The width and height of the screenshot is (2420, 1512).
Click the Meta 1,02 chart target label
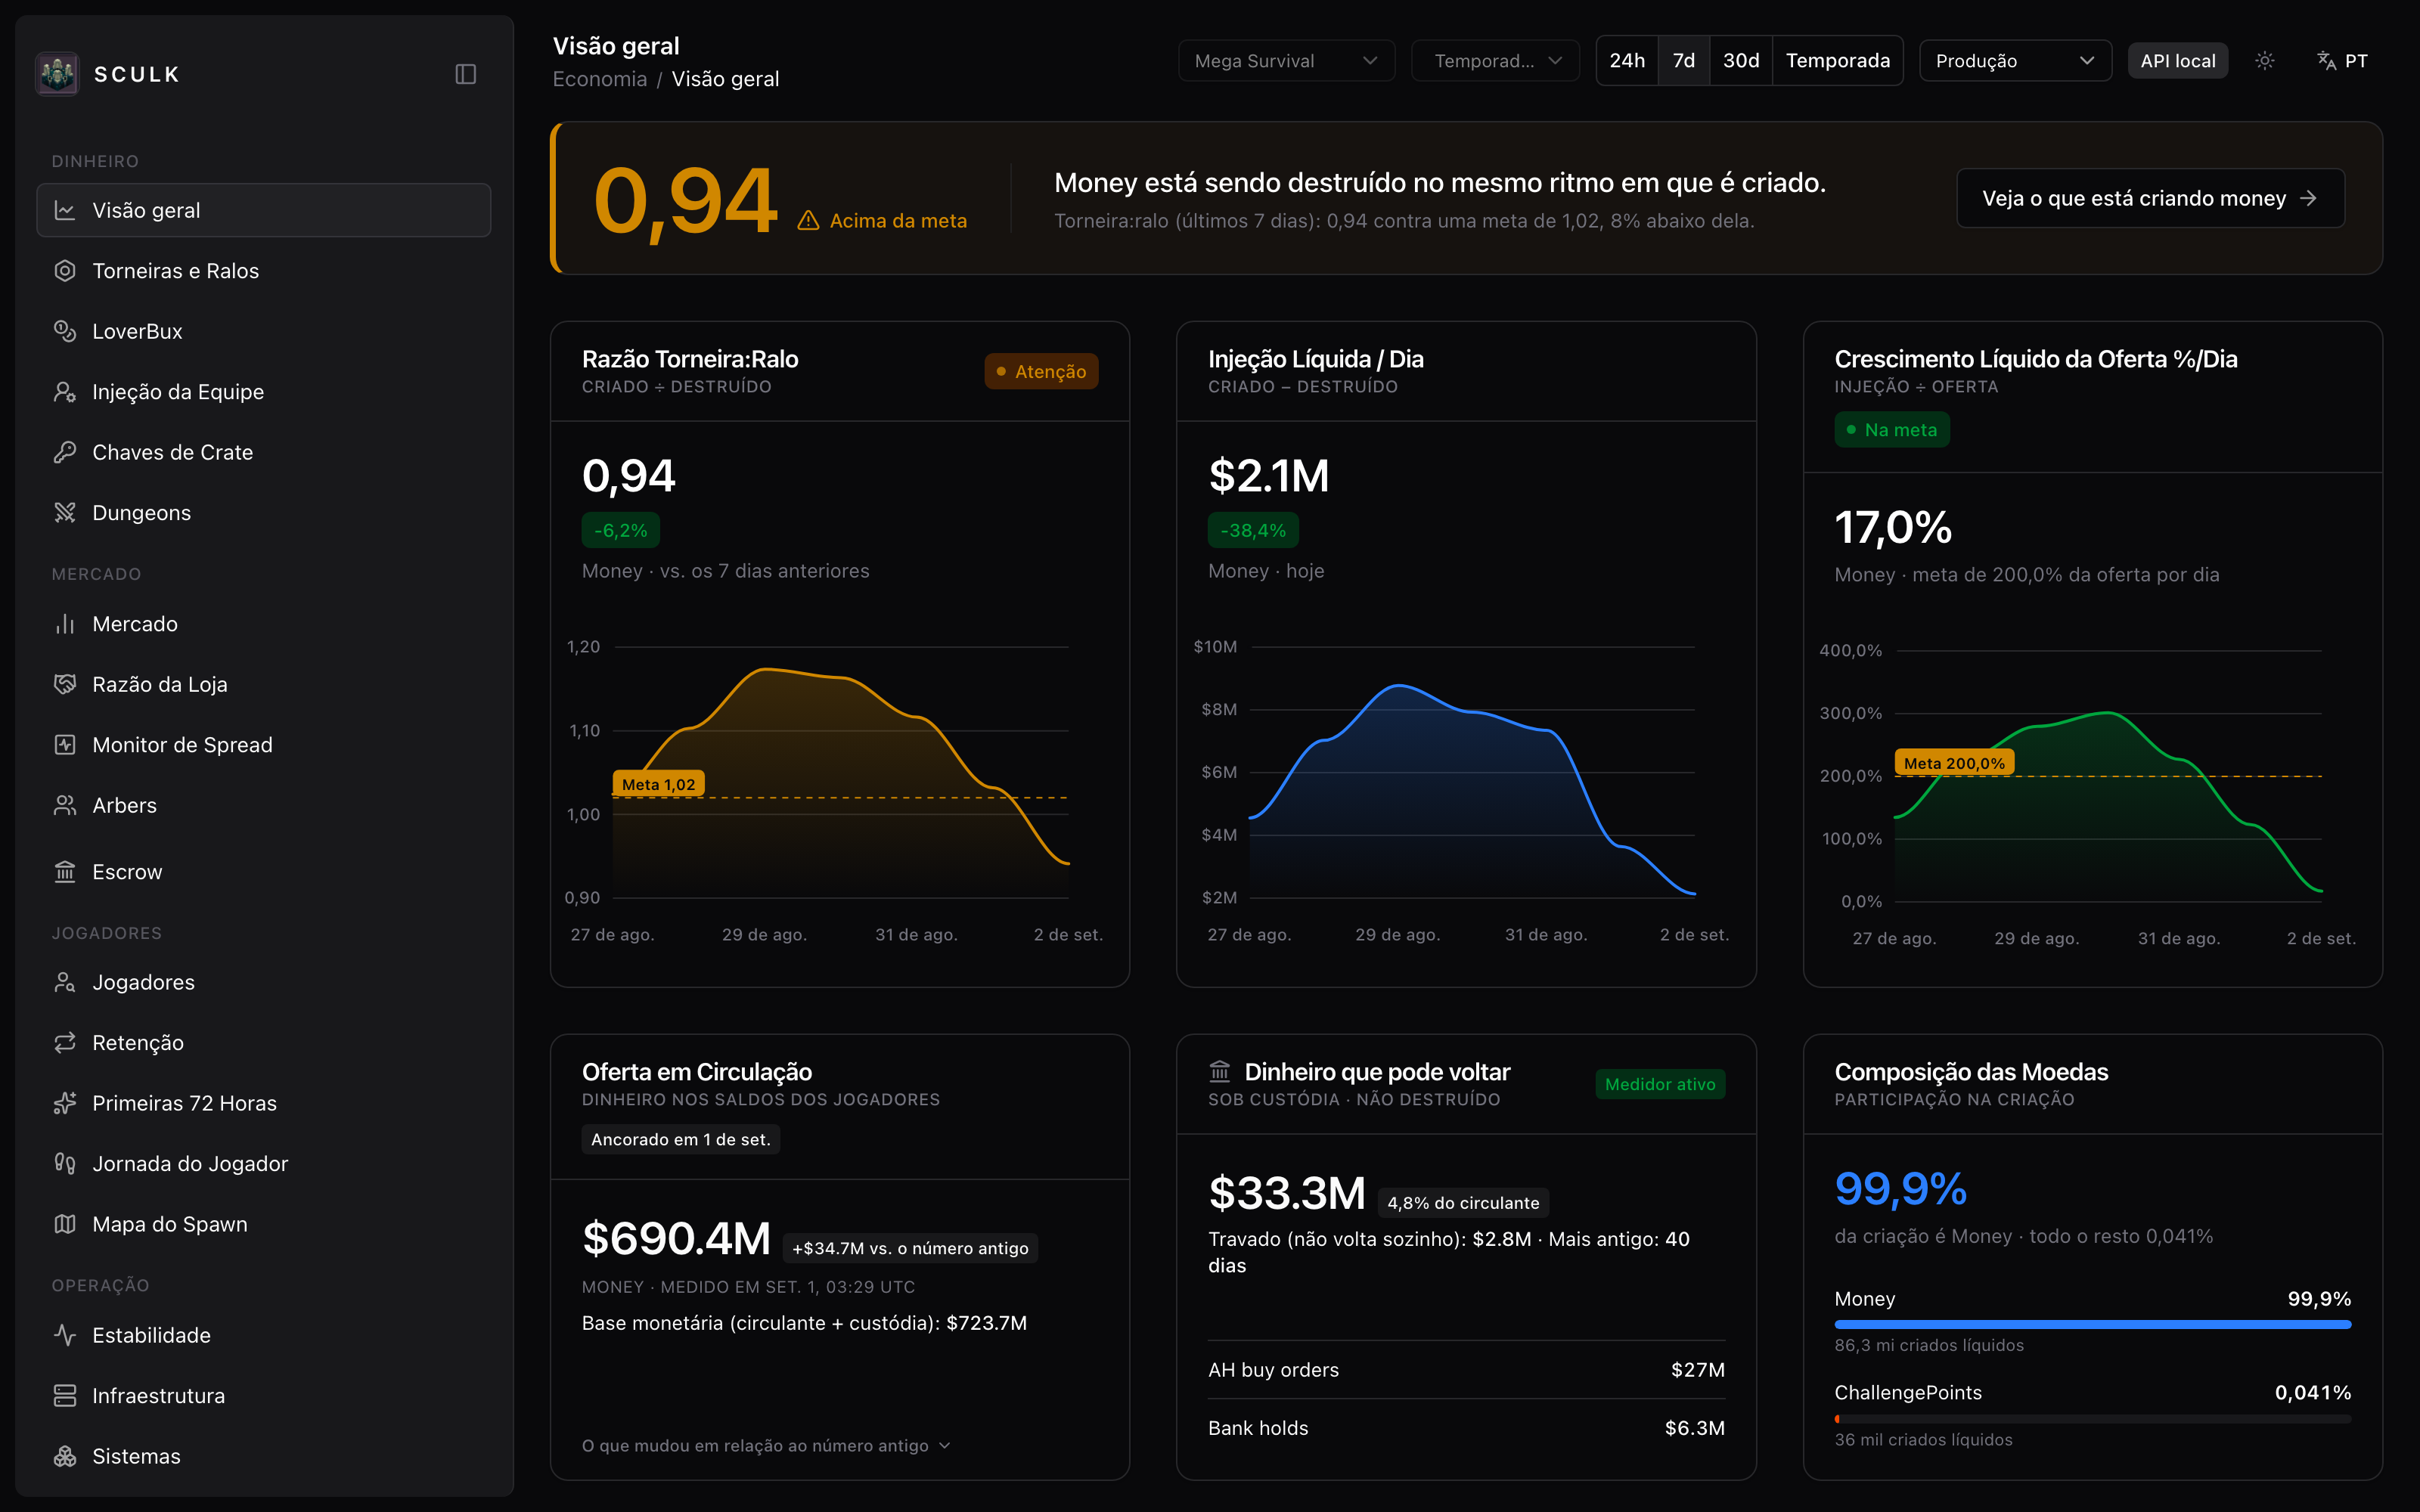(659, 785)
